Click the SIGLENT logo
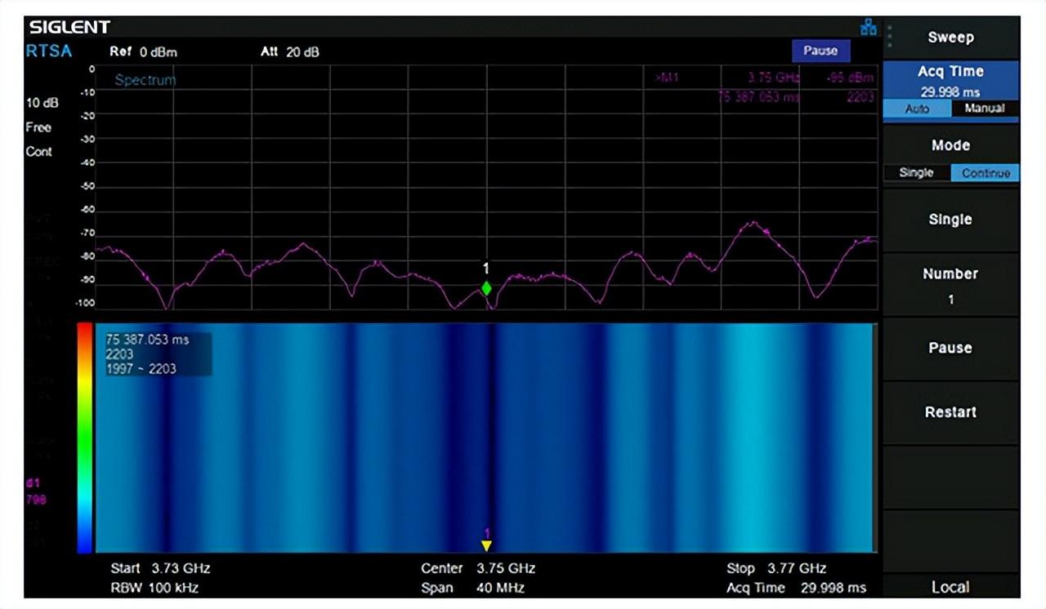Viewport: 1046px width, 609px height. tap(69, 27)
